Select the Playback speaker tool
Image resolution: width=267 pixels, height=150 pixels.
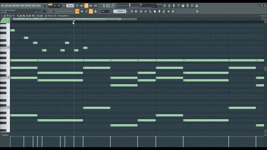(41, 16)
